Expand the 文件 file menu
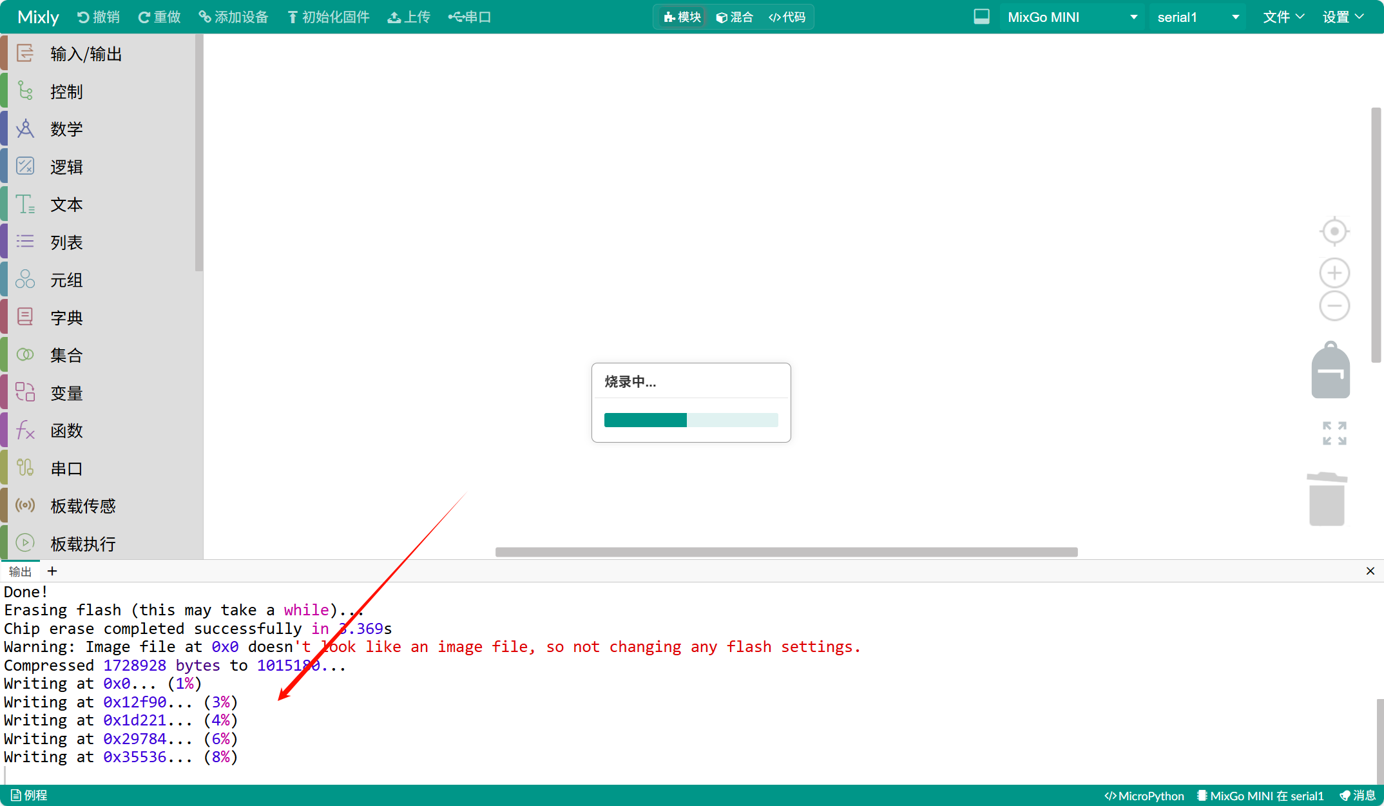This screenshot has width=1384, height=806. pos(1283,17)
